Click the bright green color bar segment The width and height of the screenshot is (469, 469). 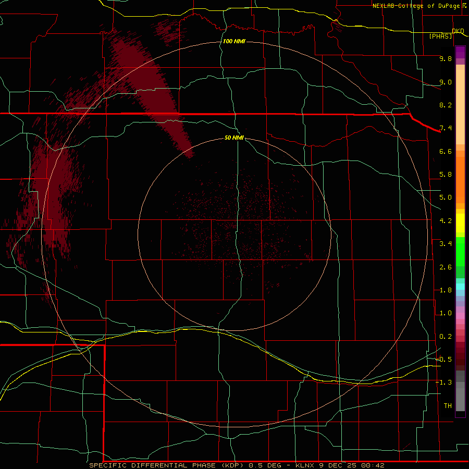point(460,251)
